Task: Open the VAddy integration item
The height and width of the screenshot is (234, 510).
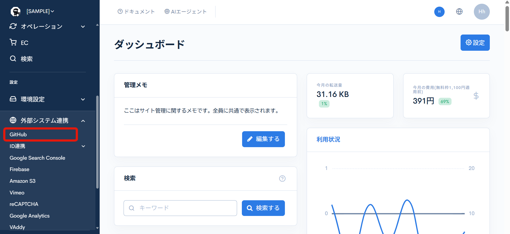Action: coord(17,227)
